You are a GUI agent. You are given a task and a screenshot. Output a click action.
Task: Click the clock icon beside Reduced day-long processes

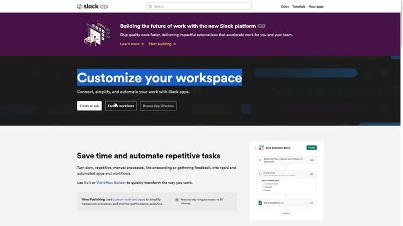[x=177, y=200]
